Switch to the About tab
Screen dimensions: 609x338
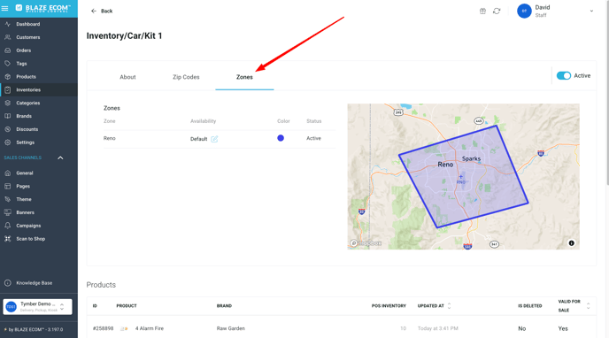point(127,77)
